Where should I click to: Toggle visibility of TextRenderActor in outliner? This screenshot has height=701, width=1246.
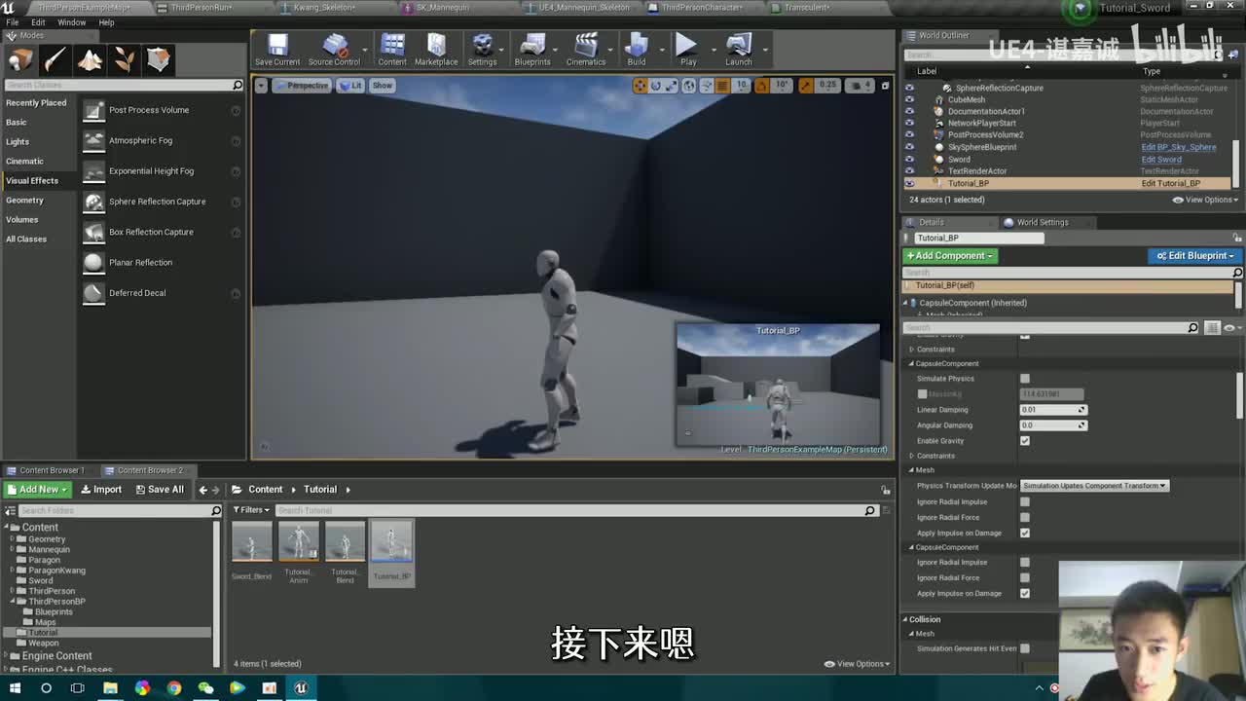pyautogui.click(x=910, y=171)
